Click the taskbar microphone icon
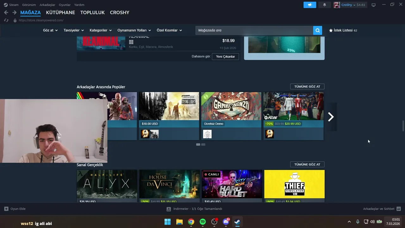Image resolution: width=405 pixels, height=228 pixels. click(358, 222)
